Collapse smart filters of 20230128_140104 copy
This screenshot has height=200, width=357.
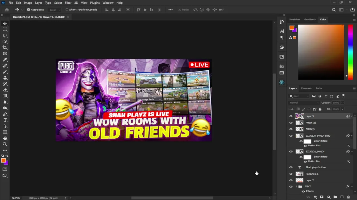(x=351, y=136)
